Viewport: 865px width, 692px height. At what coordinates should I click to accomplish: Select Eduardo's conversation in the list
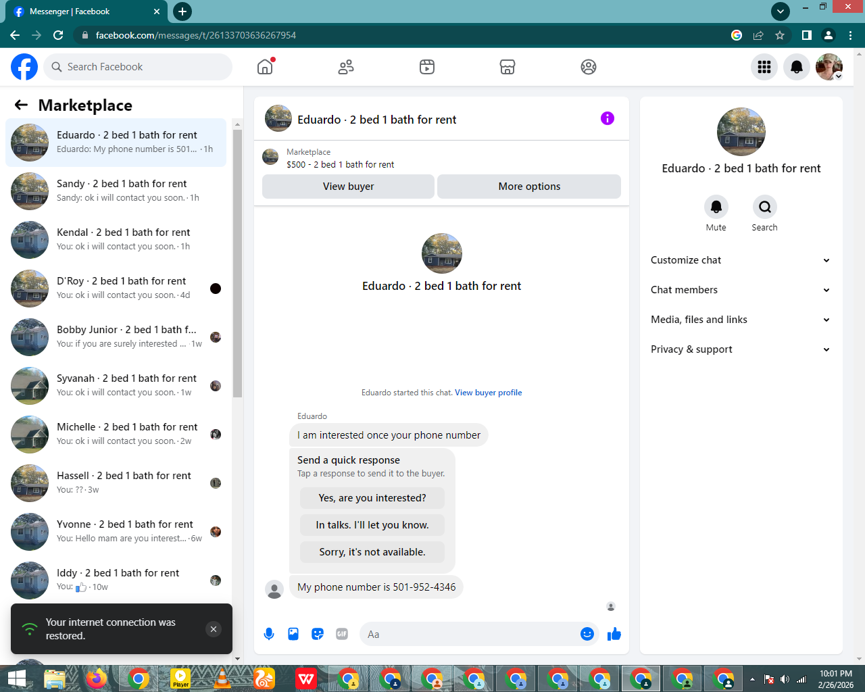pos(116,143)
